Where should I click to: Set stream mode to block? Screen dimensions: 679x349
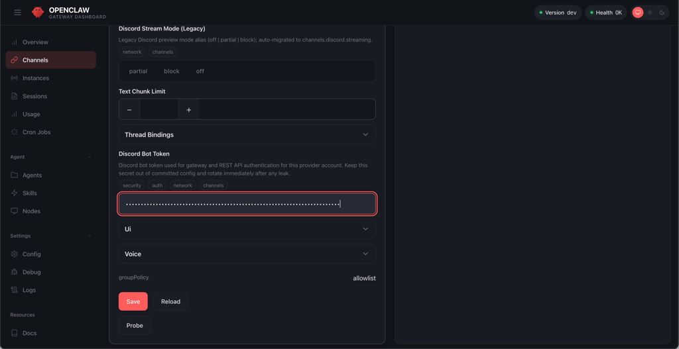[x=172, y=71]
